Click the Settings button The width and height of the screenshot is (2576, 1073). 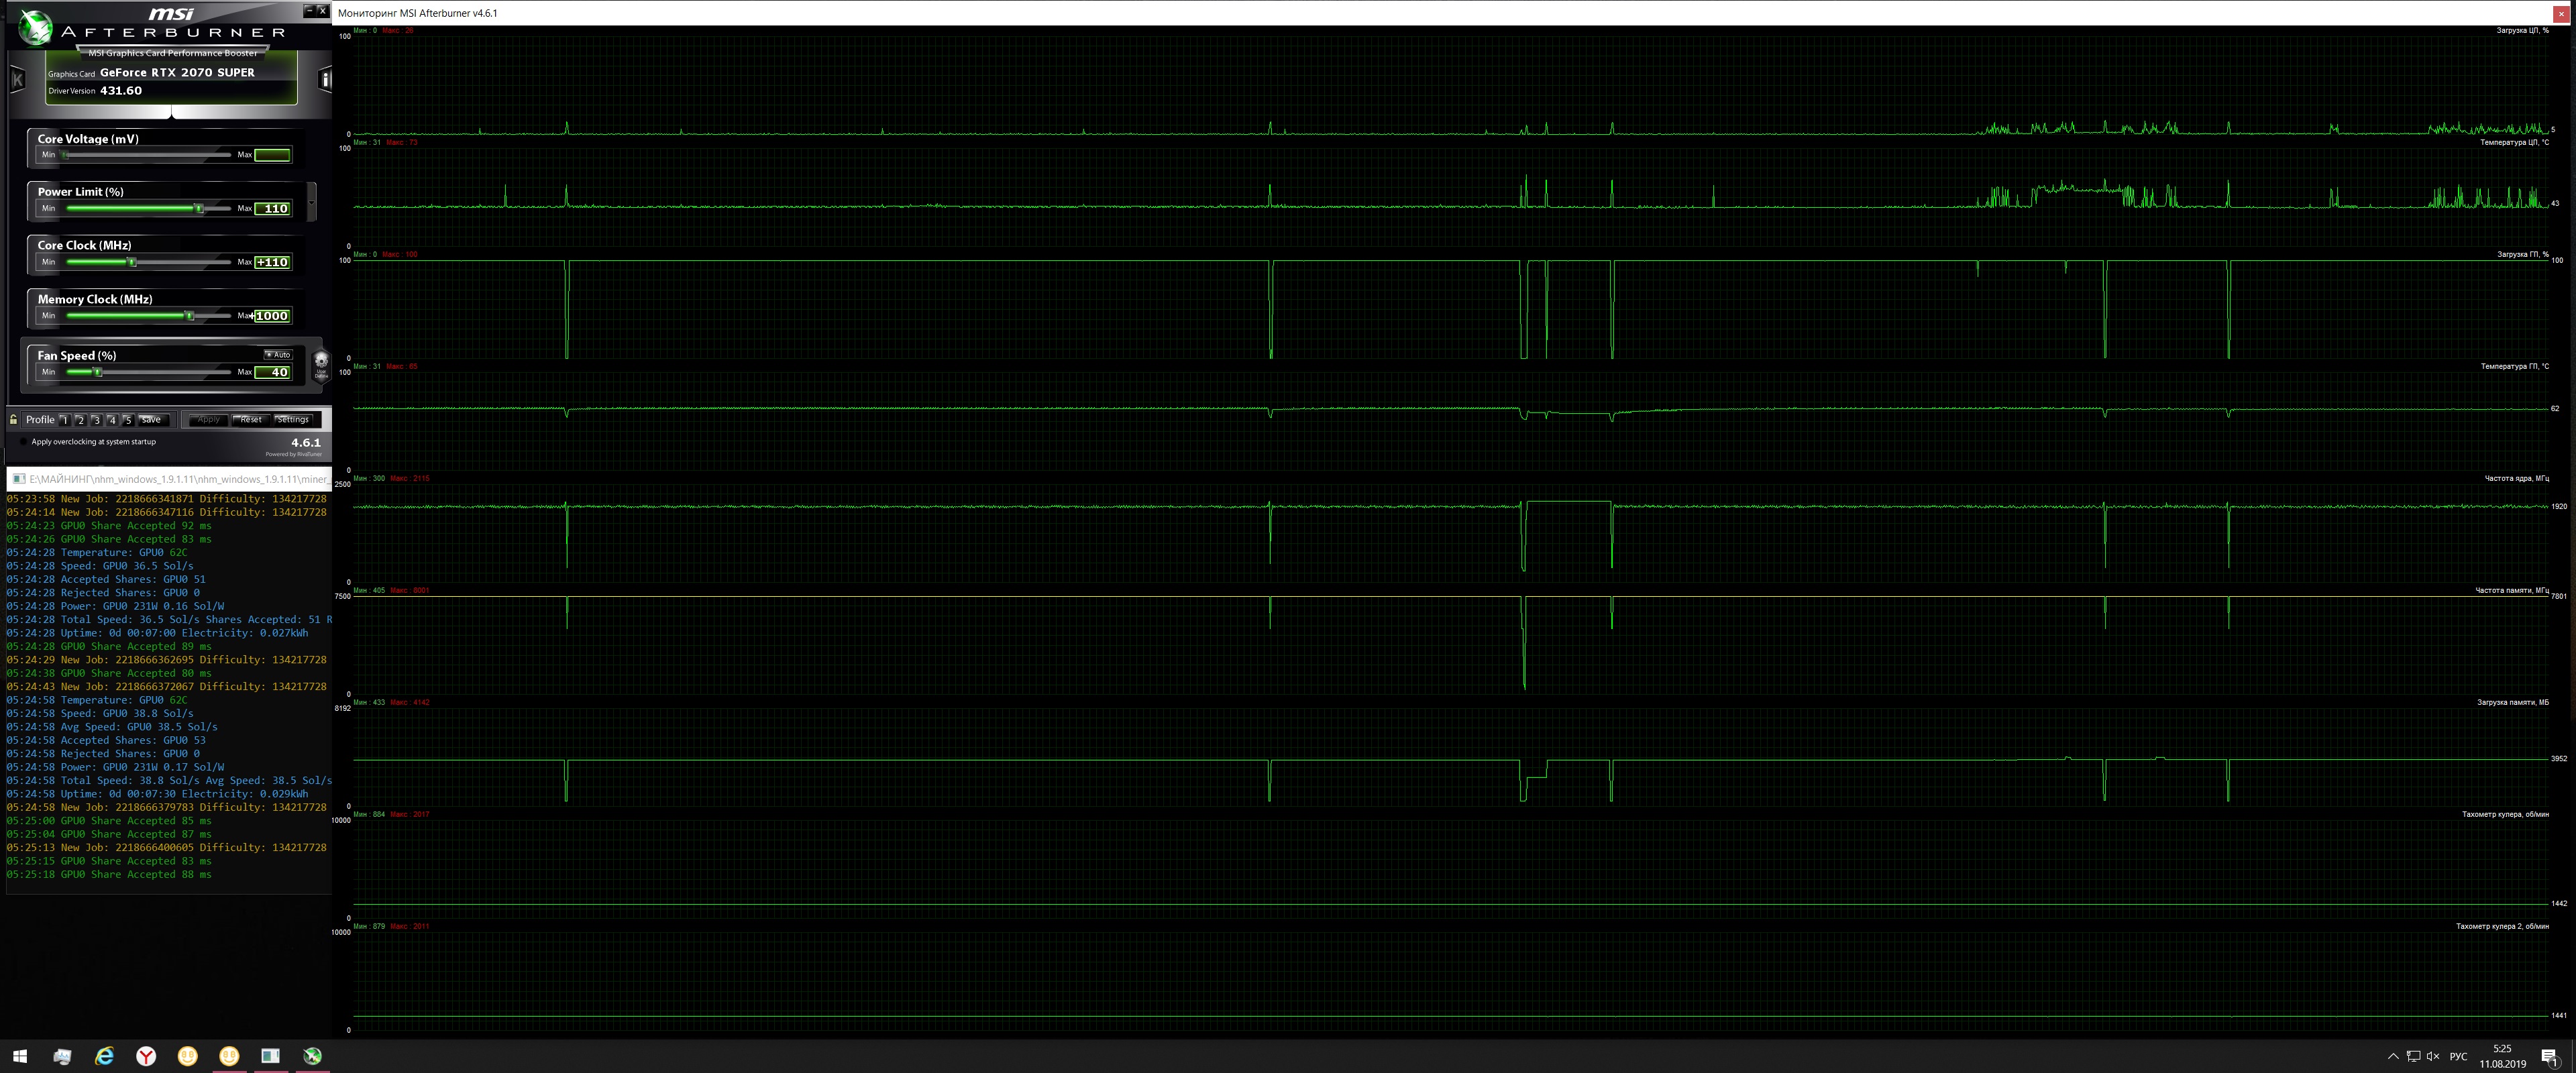coord(293,420)
